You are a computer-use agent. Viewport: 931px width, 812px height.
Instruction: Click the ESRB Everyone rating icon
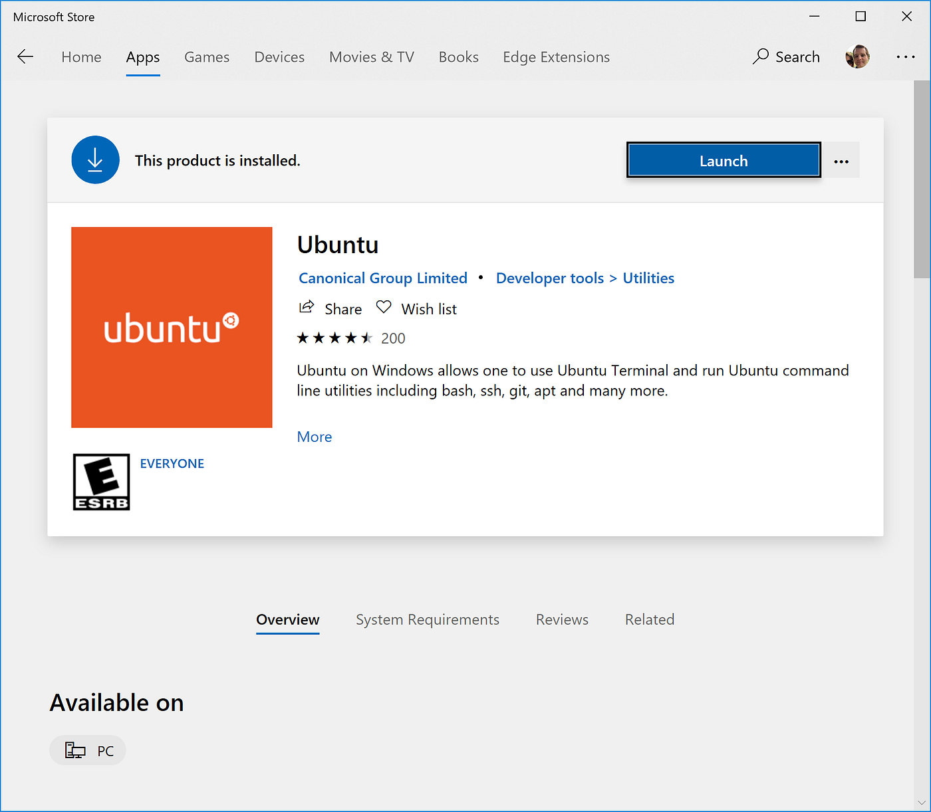coord(100,482)
